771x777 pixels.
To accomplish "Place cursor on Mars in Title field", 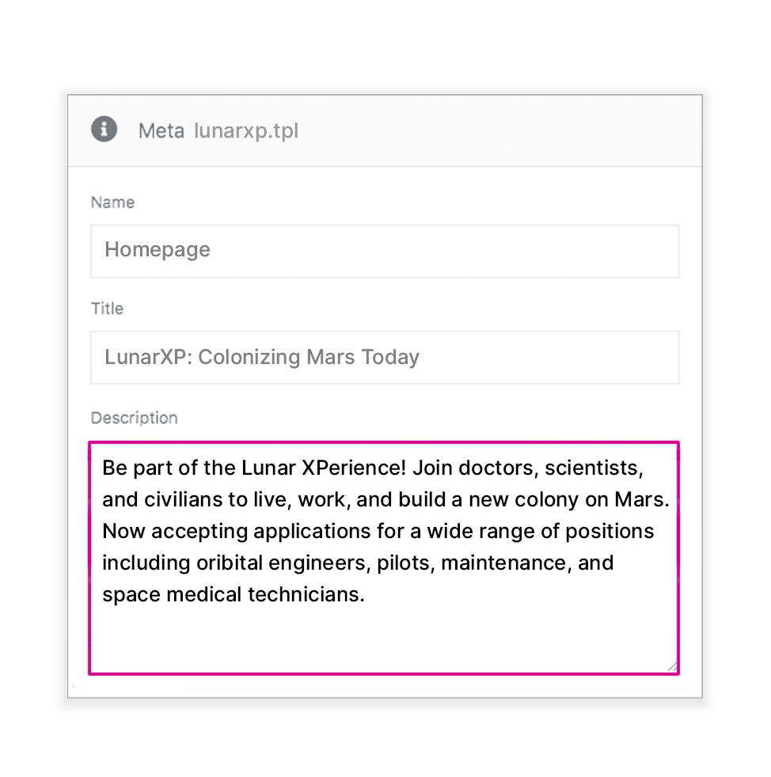I will tap(331, 358).
